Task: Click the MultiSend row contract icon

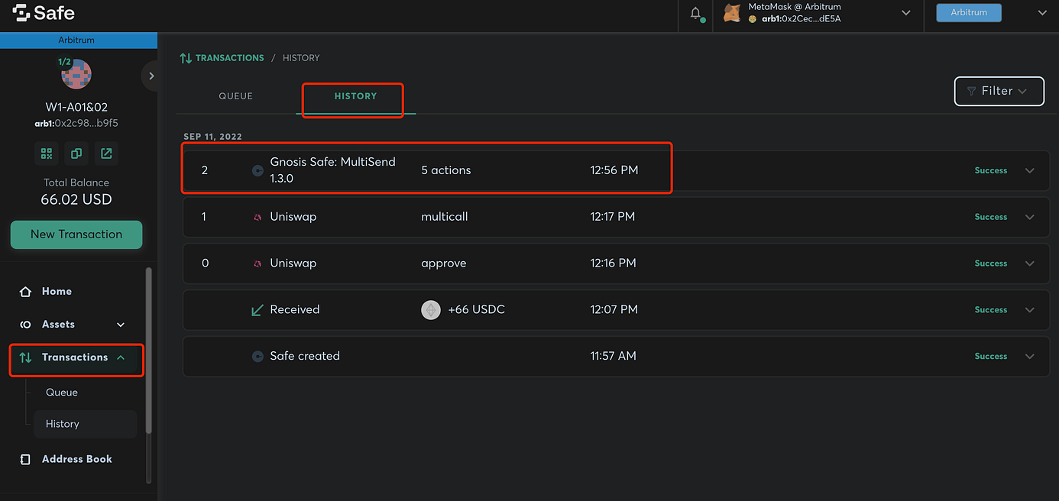Action: [x=257, y=170]
